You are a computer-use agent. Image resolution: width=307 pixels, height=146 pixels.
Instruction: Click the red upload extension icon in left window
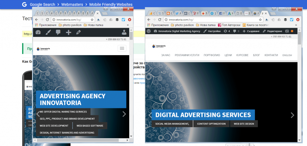coord(130,19)
